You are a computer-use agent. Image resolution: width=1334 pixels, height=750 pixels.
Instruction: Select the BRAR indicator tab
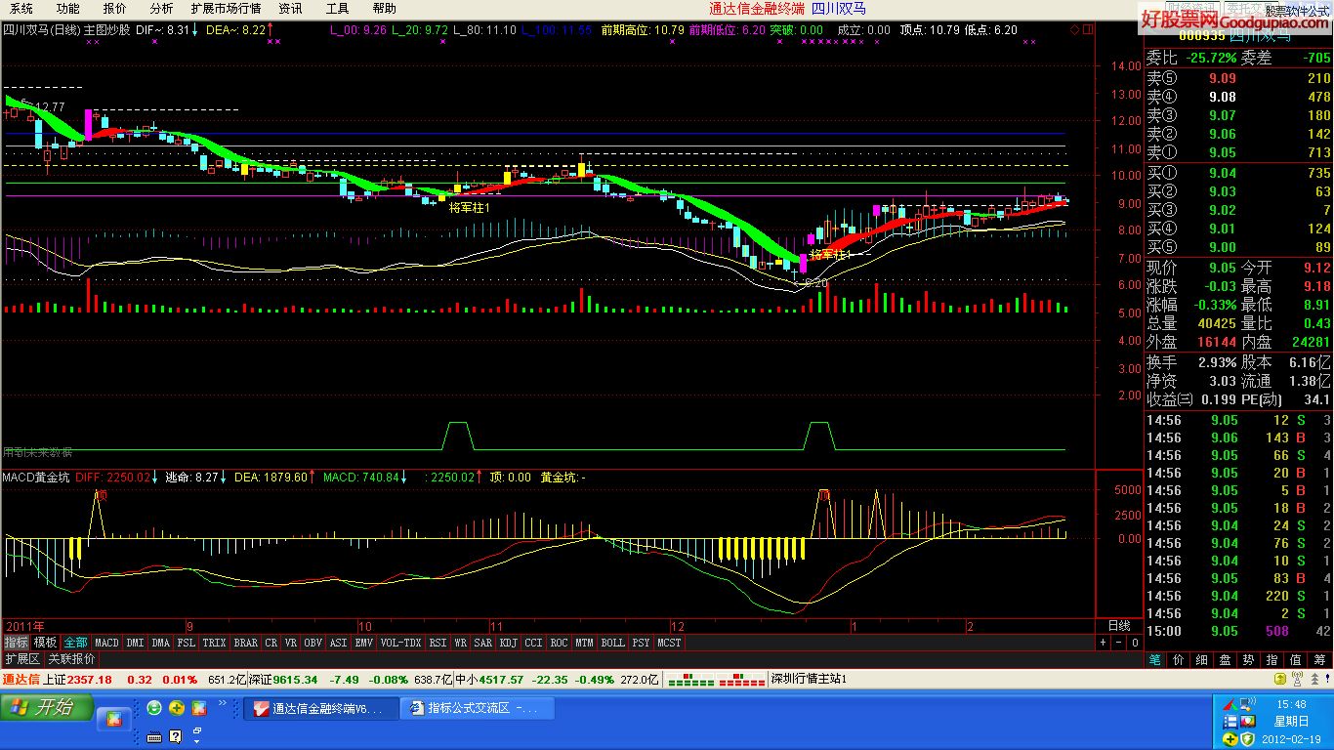pyautogui.click(x=246, y=643)
